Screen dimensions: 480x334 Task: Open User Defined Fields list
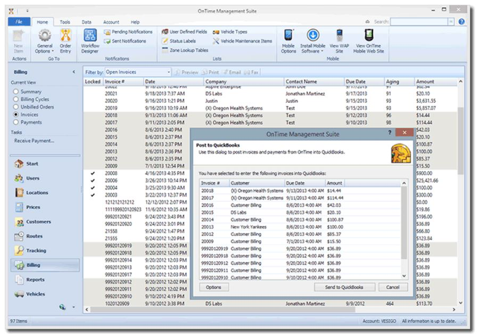click(184, 32)
